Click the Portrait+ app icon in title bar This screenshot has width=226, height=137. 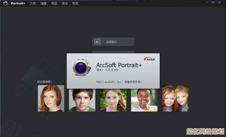(5, 3)
